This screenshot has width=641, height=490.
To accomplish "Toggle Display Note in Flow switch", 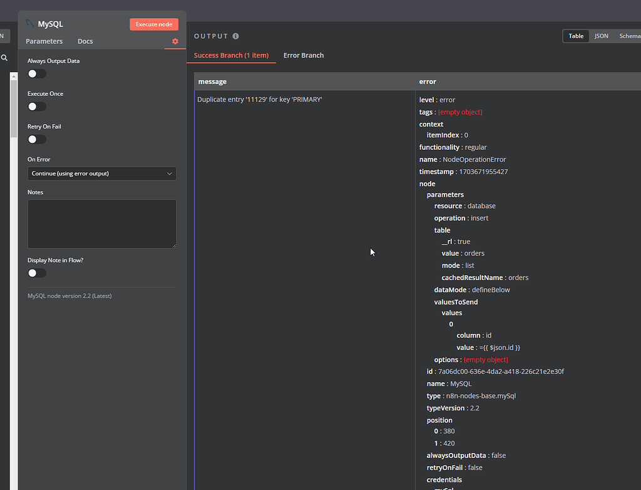I will point(37,273).
